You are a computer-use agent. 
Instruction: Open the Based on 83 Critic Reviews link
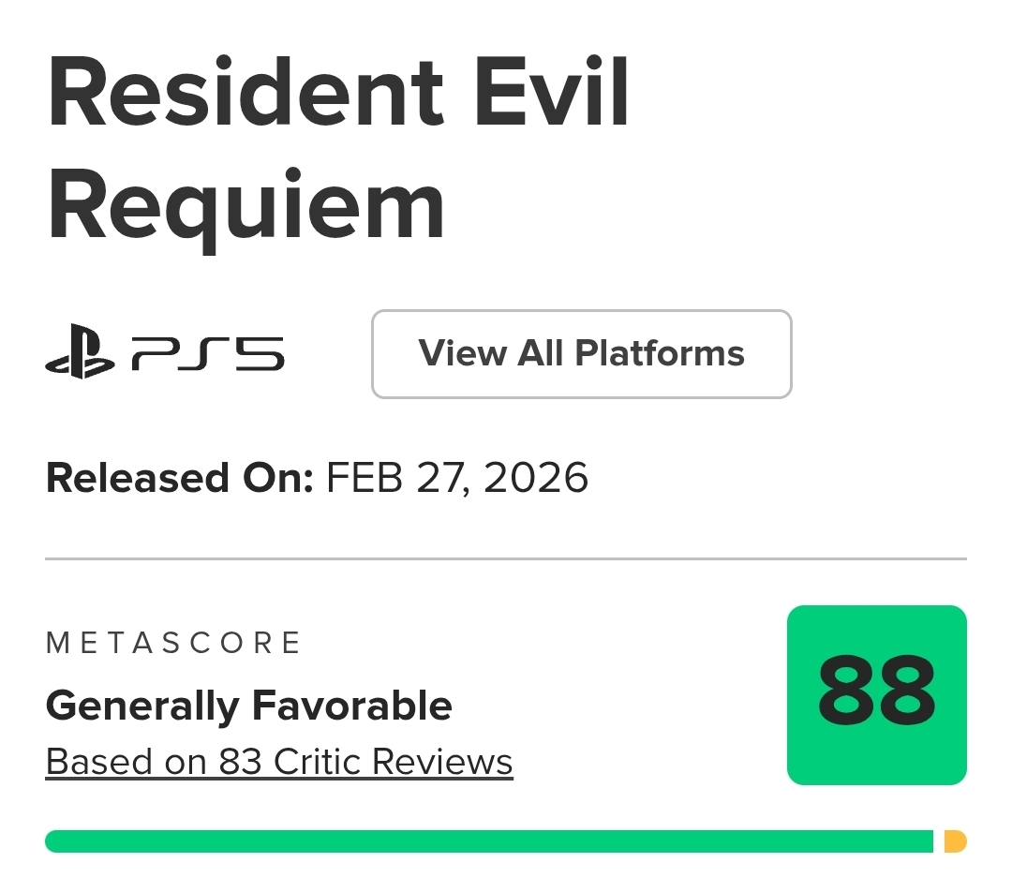pos(279,762)
